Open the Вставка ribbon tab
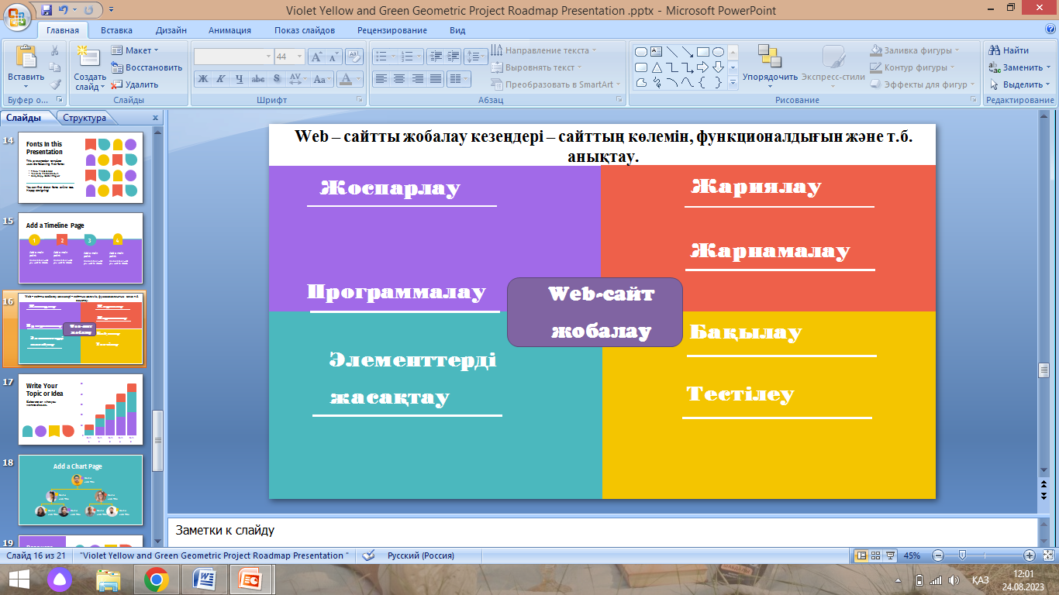 pos(116,30)
